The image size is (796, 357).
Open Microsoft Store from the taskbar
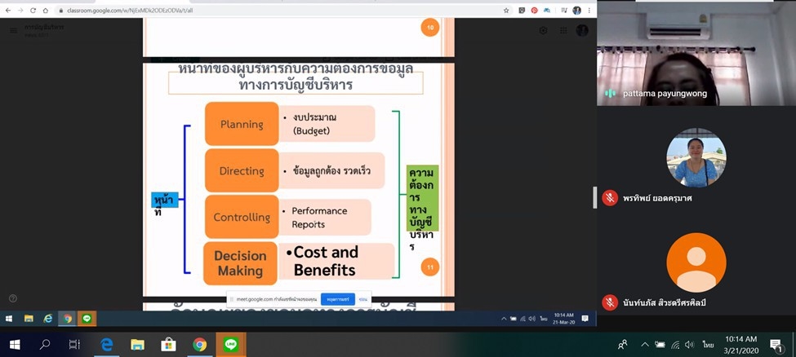pyautogui.click(x=168, y=345)
